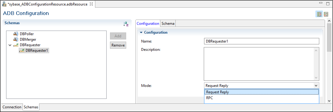Close the sybase_ADBConfigurationResource editor tab
The width and height of the screenshot is (333, 112).
92,4
